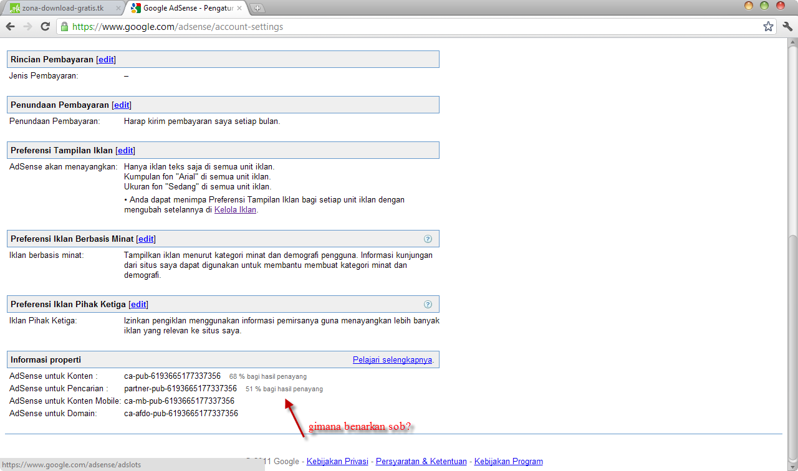The width and height of the screenshot is (798, 471).
Task: Edit Preferensi Iklan Berbasis Minat
Action: [x=146, y=239]
